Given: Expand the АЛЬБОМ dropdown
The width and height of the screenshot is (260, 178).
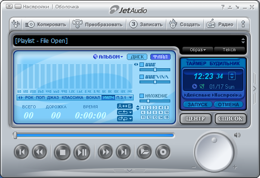Looking at the screenshot, I should coord(108,57).
